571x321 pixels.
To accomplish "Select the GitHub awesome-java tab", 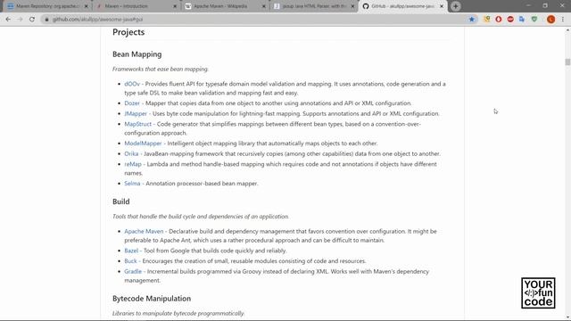I will point(402,6).
